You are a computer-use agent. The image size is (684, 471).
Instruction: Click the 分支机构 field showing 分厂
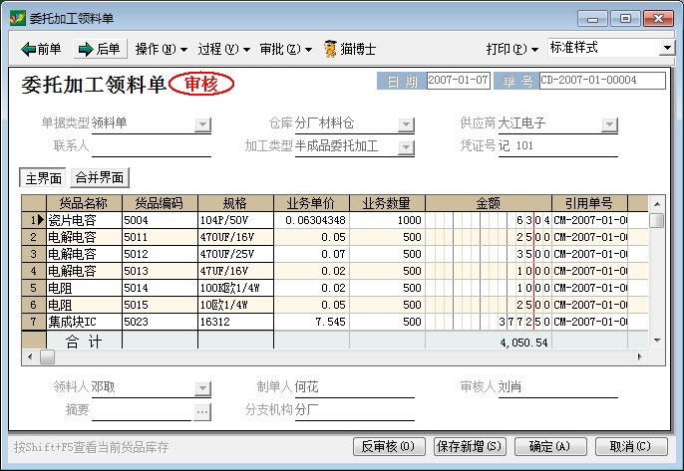click(355, 410)
